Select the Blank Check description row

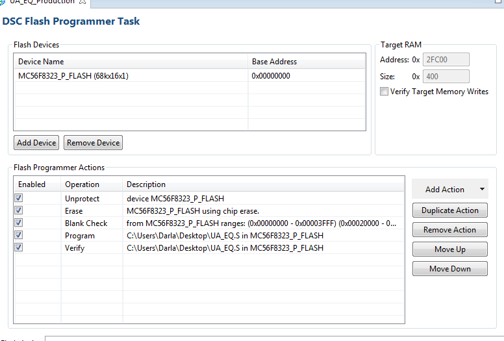(x=260, y=223)
